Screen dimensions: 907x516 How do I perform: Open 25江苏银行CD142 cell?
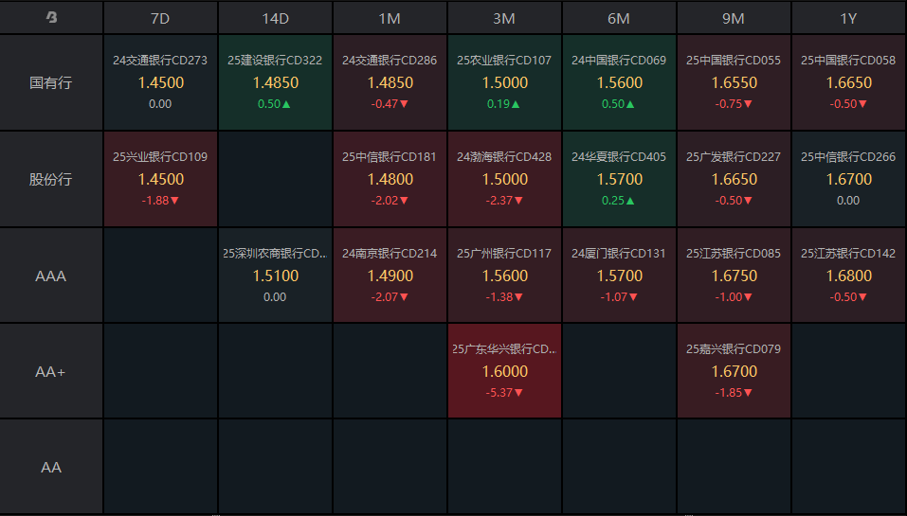pos(848,276)
